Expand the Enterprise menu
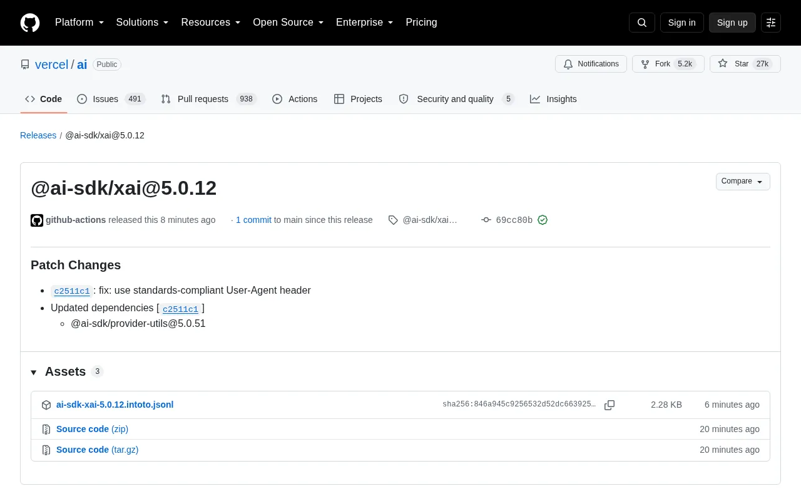Screen dimensions: 801x501 pyautogui.click(x=365, y=23)
